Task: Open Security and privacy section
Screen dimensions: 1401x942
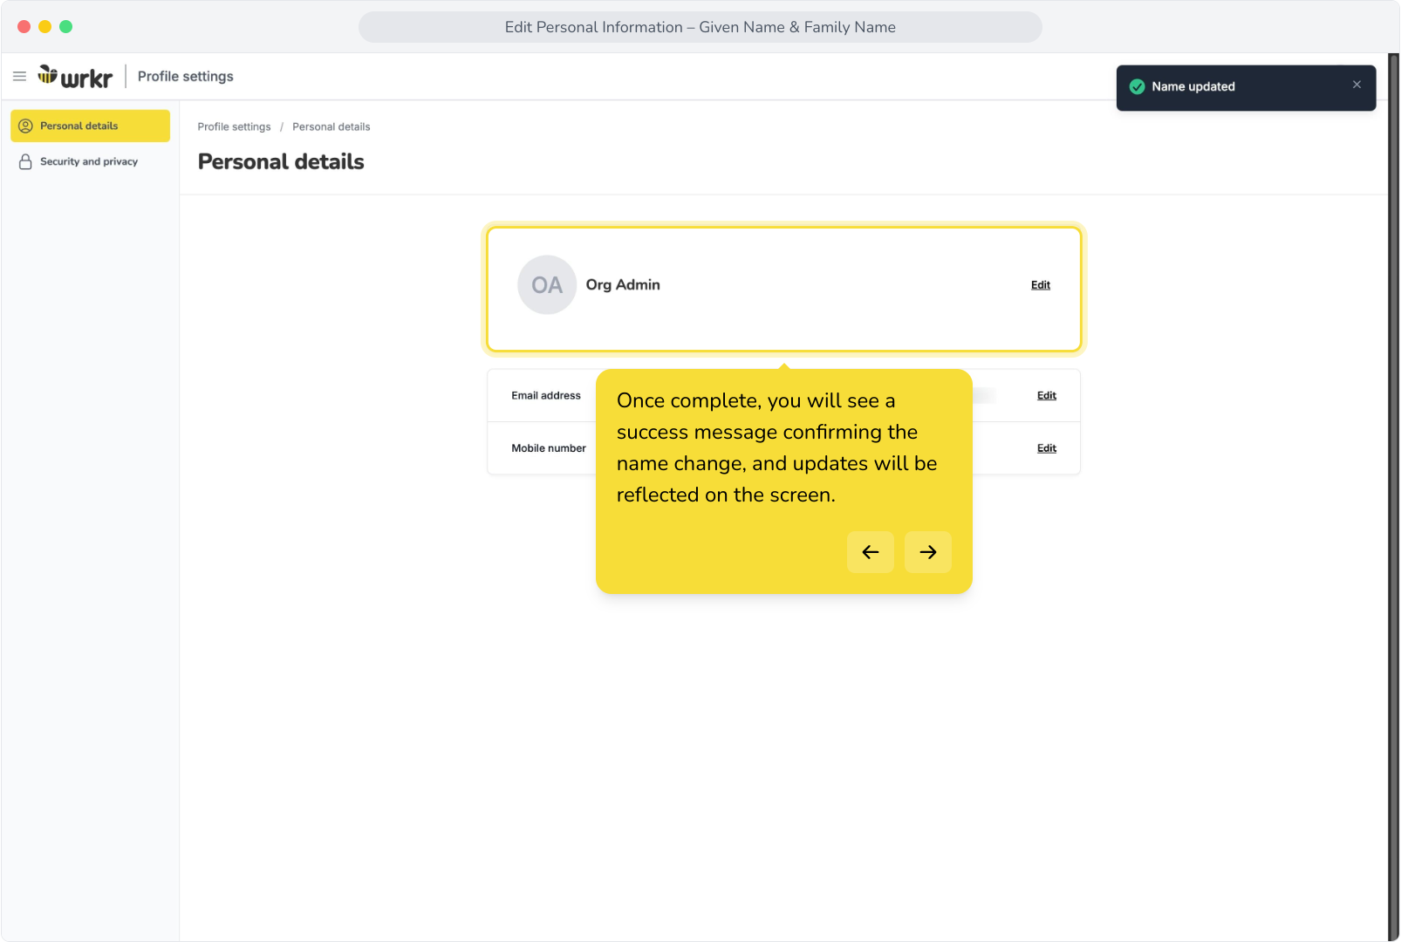Action: 90,161
